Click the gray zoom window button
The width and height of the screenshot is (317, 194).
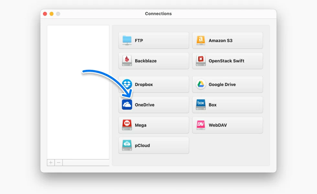58,14
